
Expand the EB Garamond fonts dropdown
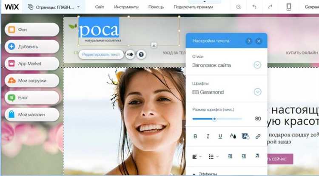point(257,92)
